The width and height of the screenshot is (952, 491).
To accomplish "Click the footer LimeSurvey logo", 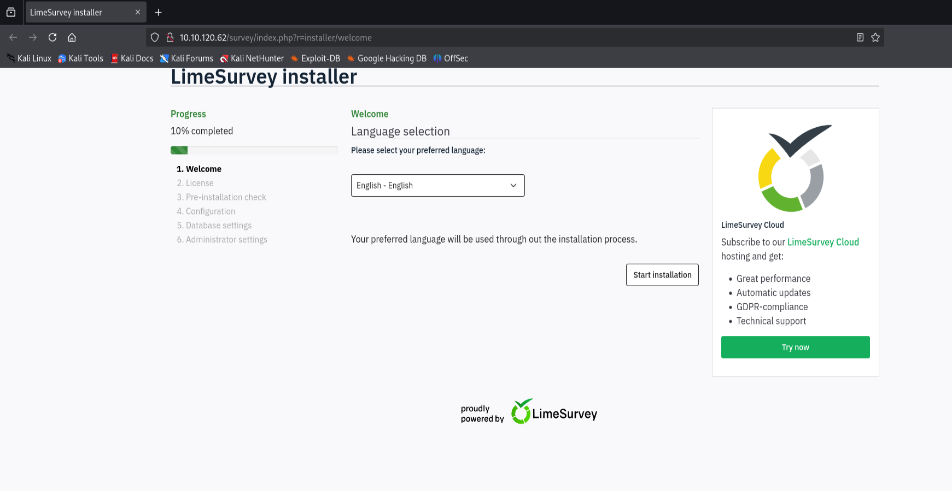I will [x=554, y=412].
